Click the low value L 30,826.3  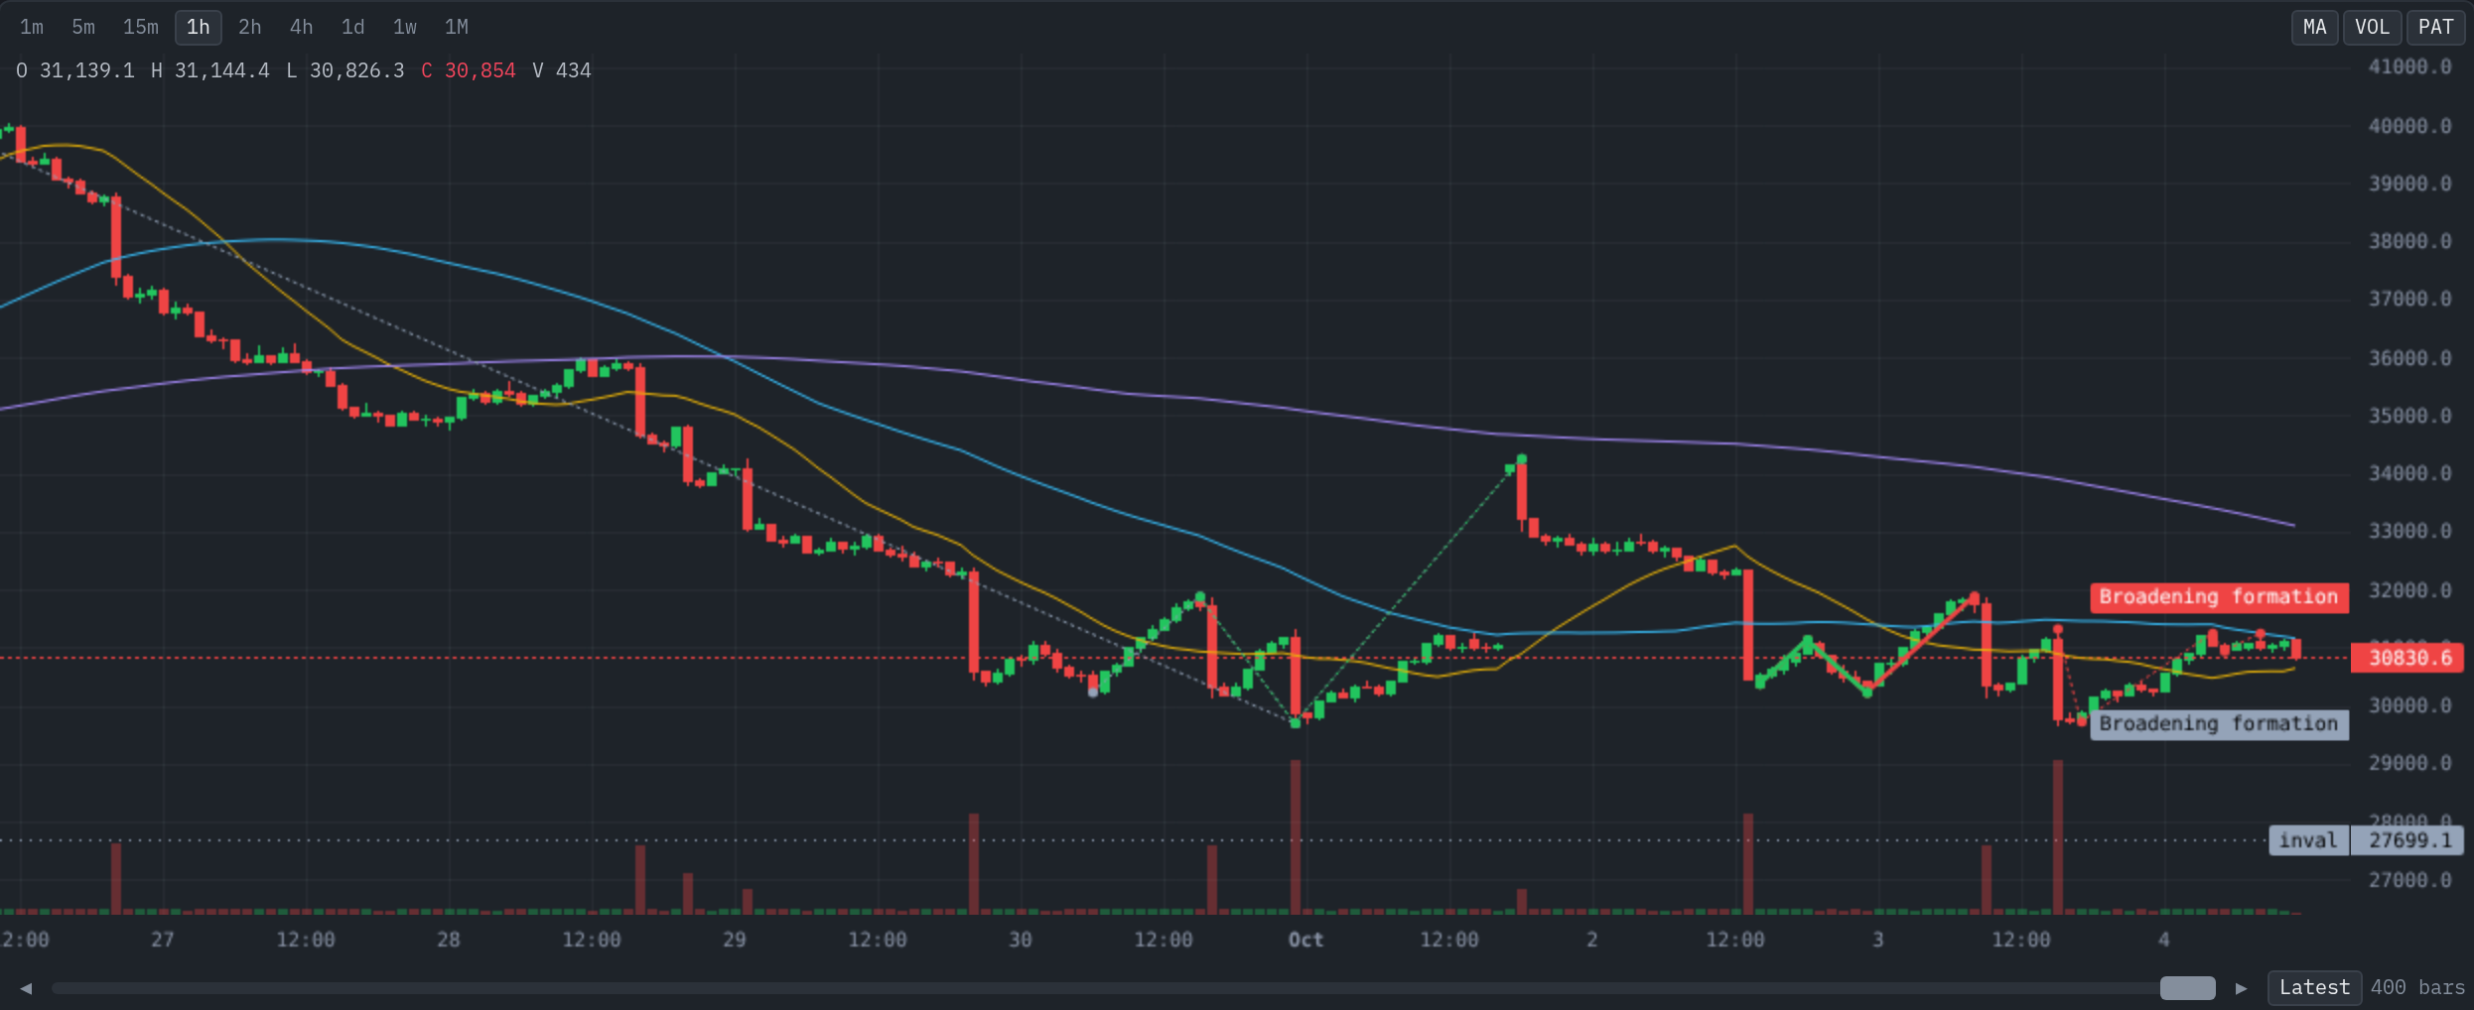pos(345,70)
